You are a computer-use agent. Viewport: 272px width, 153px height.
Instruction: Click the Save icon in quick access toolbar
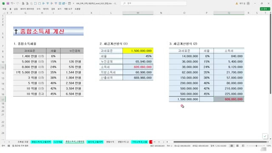[x=8, y=3]
